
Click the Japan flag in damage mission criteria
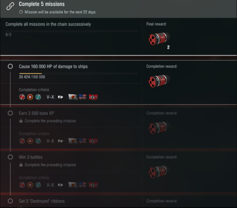tap(73, 97)
